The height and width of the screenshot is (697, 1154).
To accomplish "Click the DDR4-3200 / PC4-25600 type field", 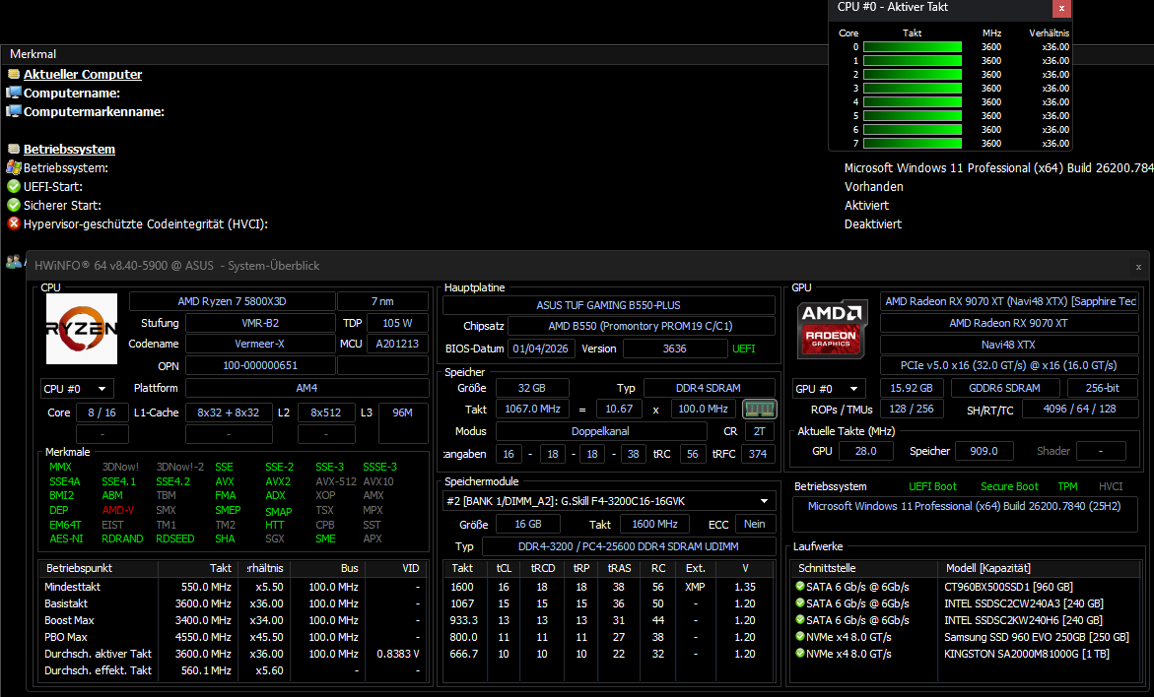I will tap(628, 546).
